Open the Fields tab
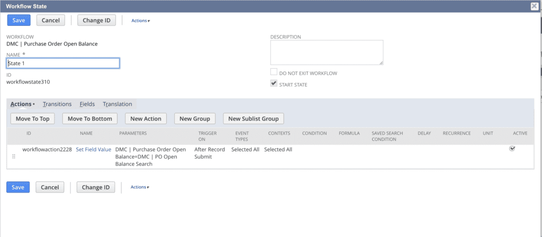 pos(87,105)
